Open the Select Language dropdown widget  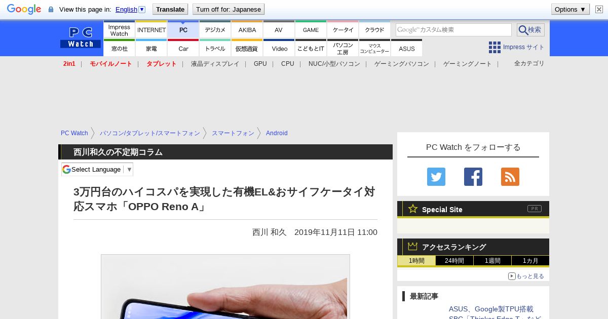pyautogui.click(x=97, y=169)
